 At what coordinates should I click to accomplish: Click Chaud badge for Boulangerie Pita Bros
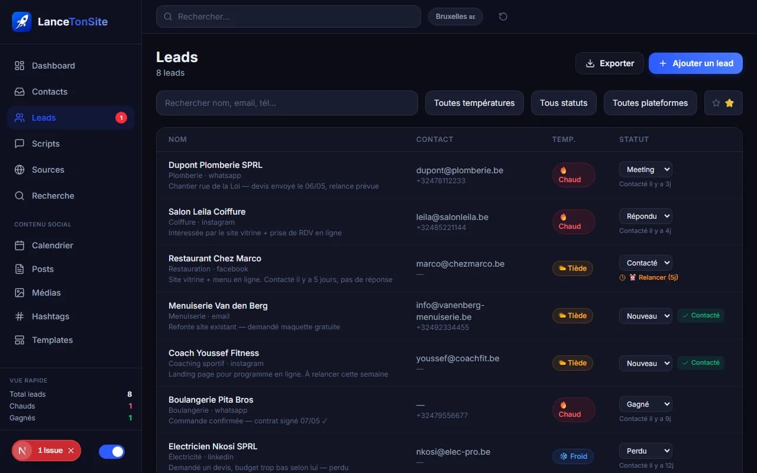click(574, 410)
